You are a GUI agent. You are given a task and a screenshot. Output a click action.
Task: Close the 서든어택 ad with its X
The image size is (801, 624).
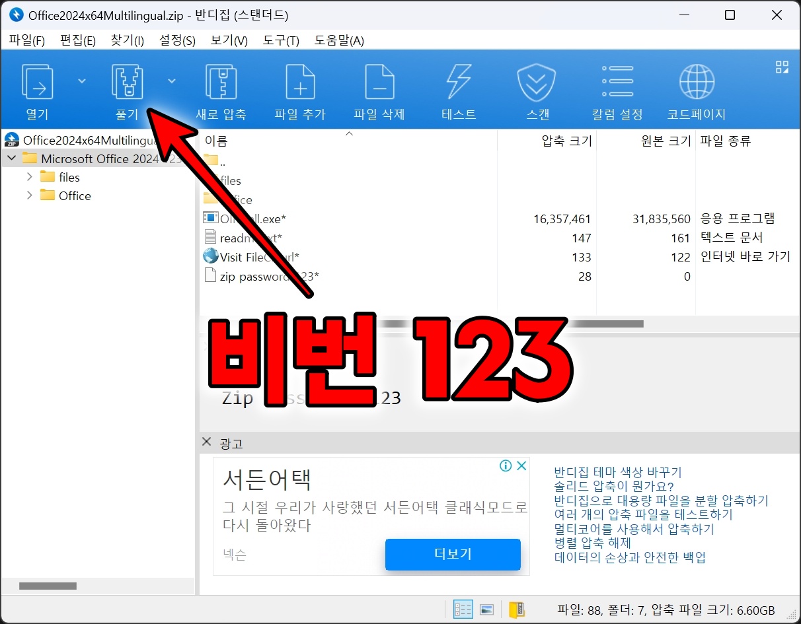[521, 466]
